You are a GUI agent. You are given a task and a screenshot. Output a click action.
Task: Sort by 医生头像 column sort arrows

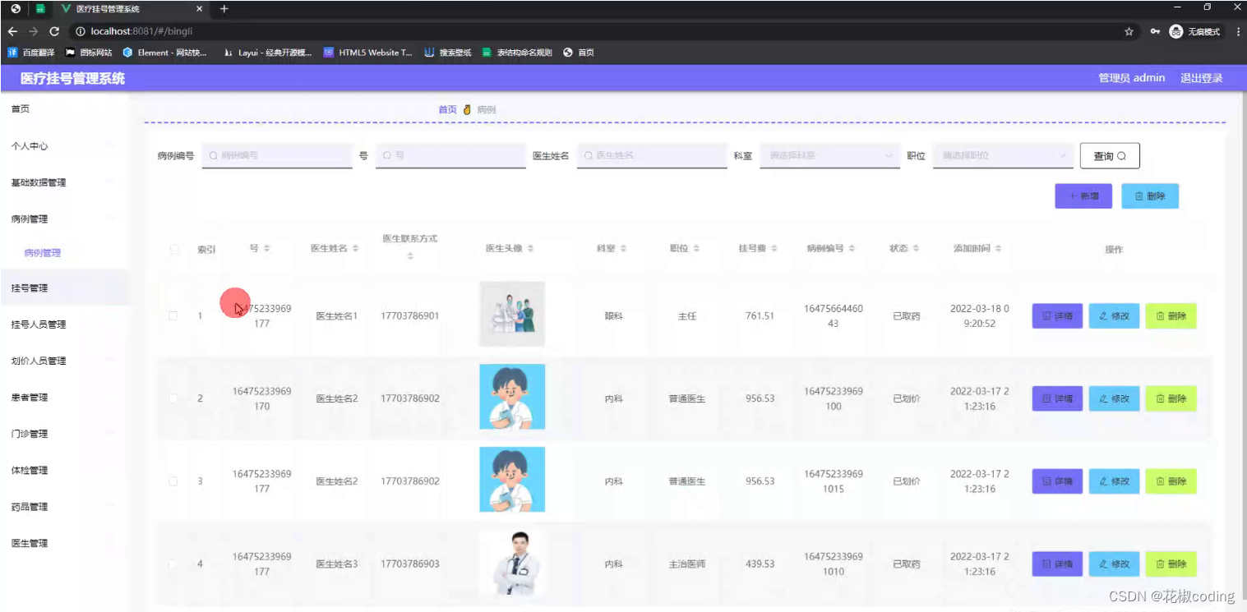pyautogui.click(x=530, y=248)
